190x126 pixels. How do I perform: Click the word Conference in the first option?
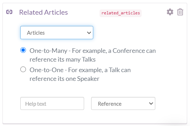[129, 51]
